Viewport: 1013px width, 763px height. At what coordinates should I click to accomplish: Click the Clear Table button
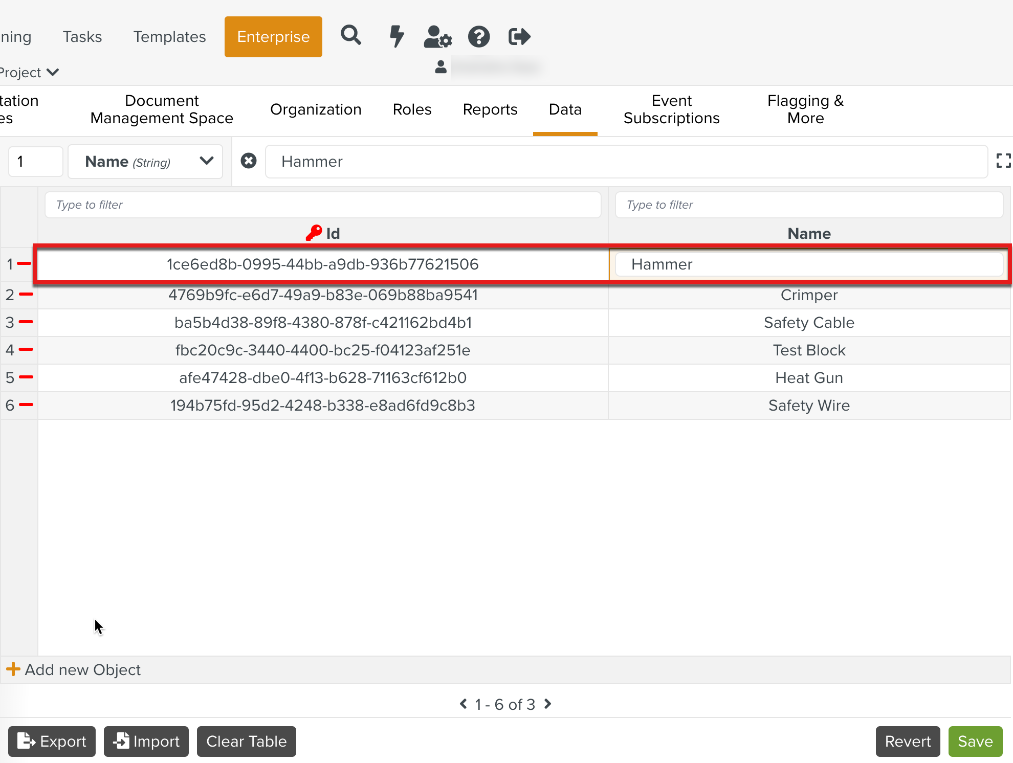click(246, 741)
